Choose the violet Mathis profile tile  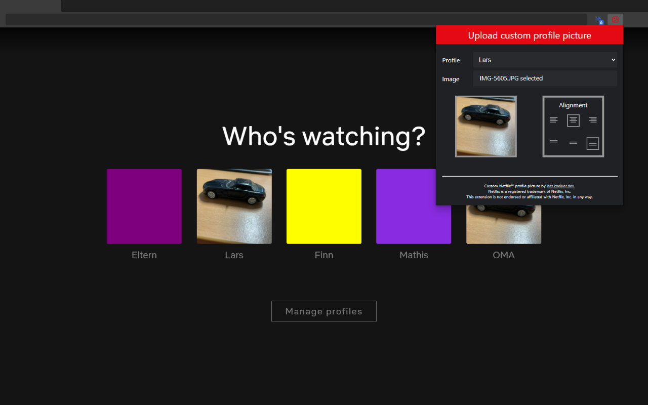click(414, 207)
